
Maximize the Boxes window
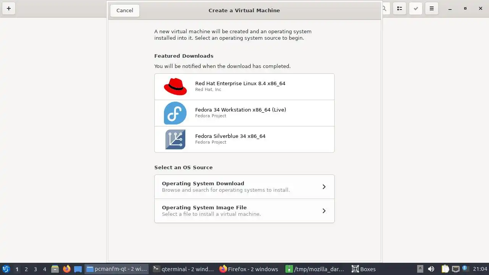tap(465, 8)
